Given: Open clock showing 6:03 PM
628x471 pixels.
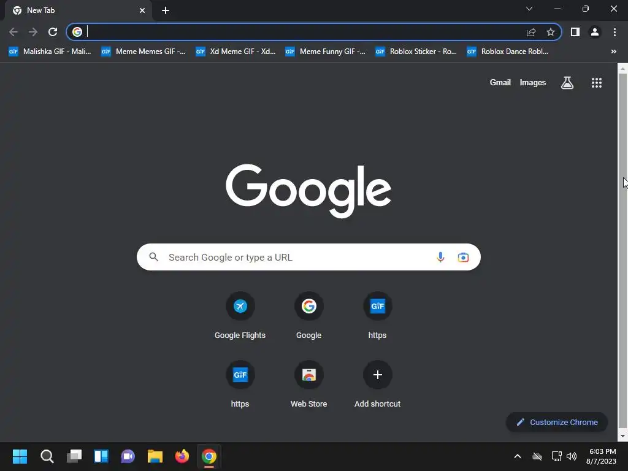Looking at the screenshot, I should coord(602,456).
